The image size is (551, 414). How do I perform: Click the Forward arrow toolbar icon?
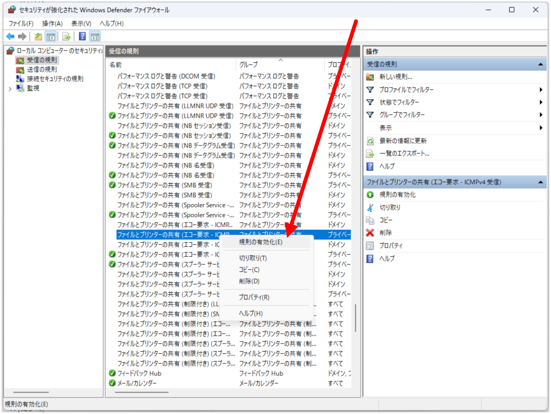(x=22, y=36)
